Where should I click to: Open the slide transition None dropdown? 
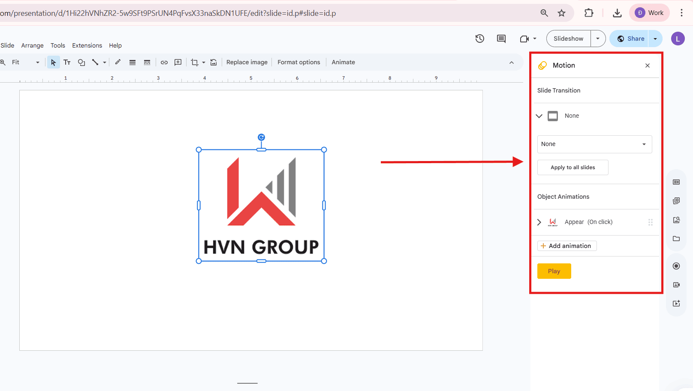[x=594, y=144]
